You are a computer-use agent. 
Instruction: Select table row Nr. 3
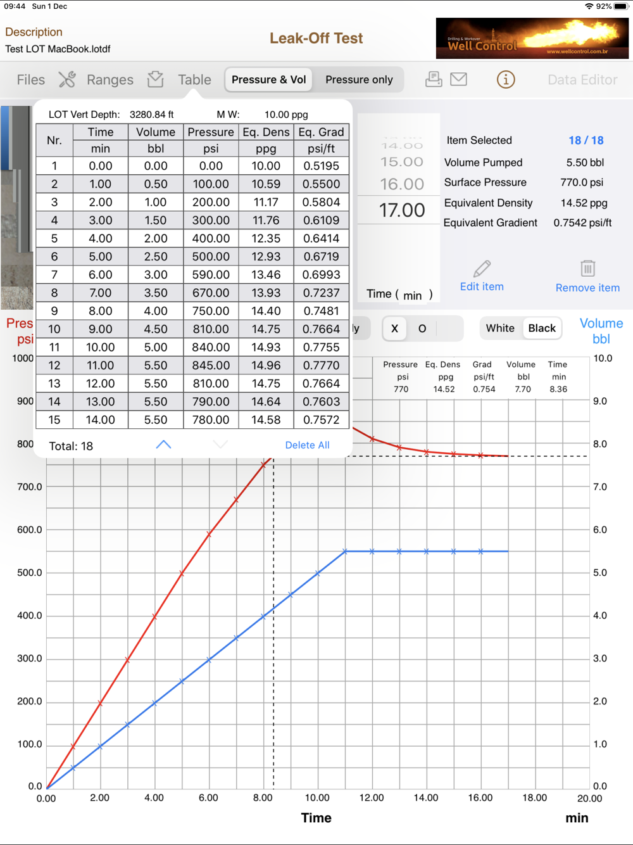[x=192, y=202]
